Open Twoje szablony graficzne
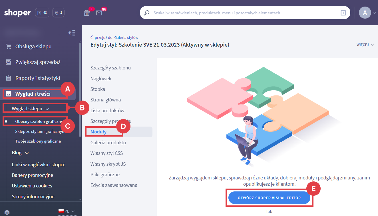Viewport: 378px width, 216px height. click(x=38, y=141)
